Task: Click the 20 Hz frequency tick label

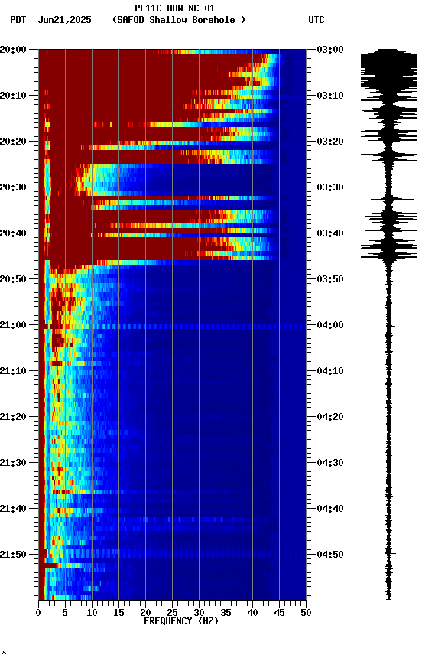Action: pyautogui.click(x=145, y=613)
